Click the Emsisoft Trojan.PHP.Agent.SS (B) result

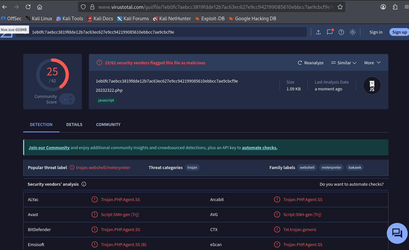point(124,244)
